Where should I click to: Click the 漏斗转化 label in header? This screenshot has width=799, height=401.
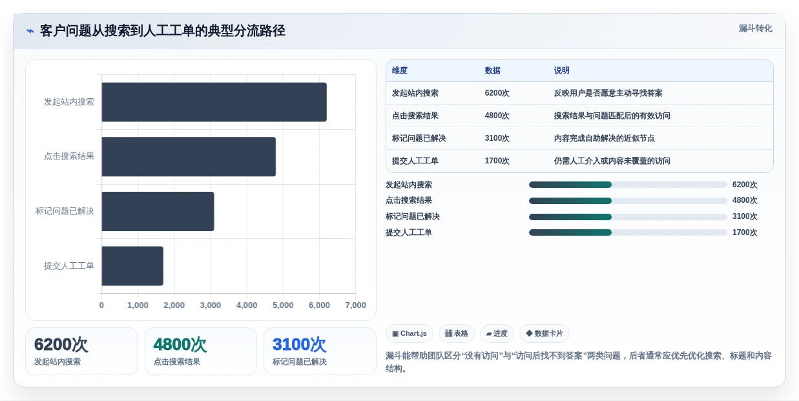(x=755, y=28)
